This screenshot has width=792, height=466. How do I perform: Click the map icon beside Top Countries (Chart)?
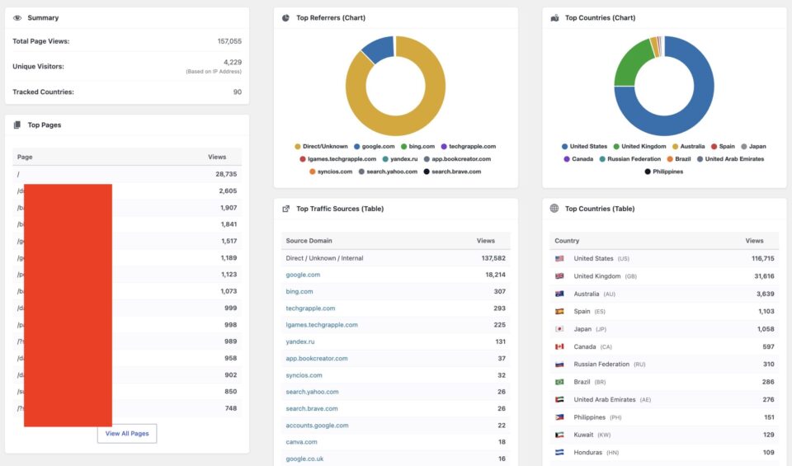tap(554, 17)
